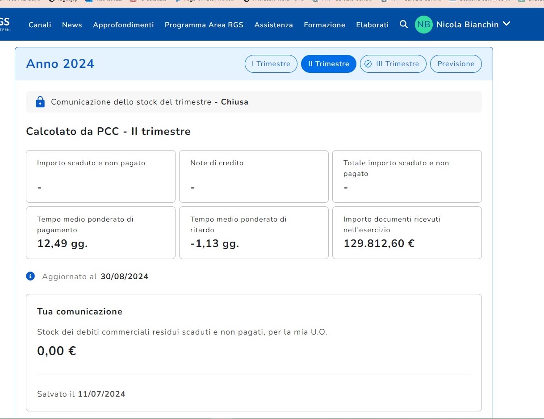Open Approfondimenti in the navigation bar
Image resolution: width=544 pixels, height=419 pixels.
(x=123, y=25)
